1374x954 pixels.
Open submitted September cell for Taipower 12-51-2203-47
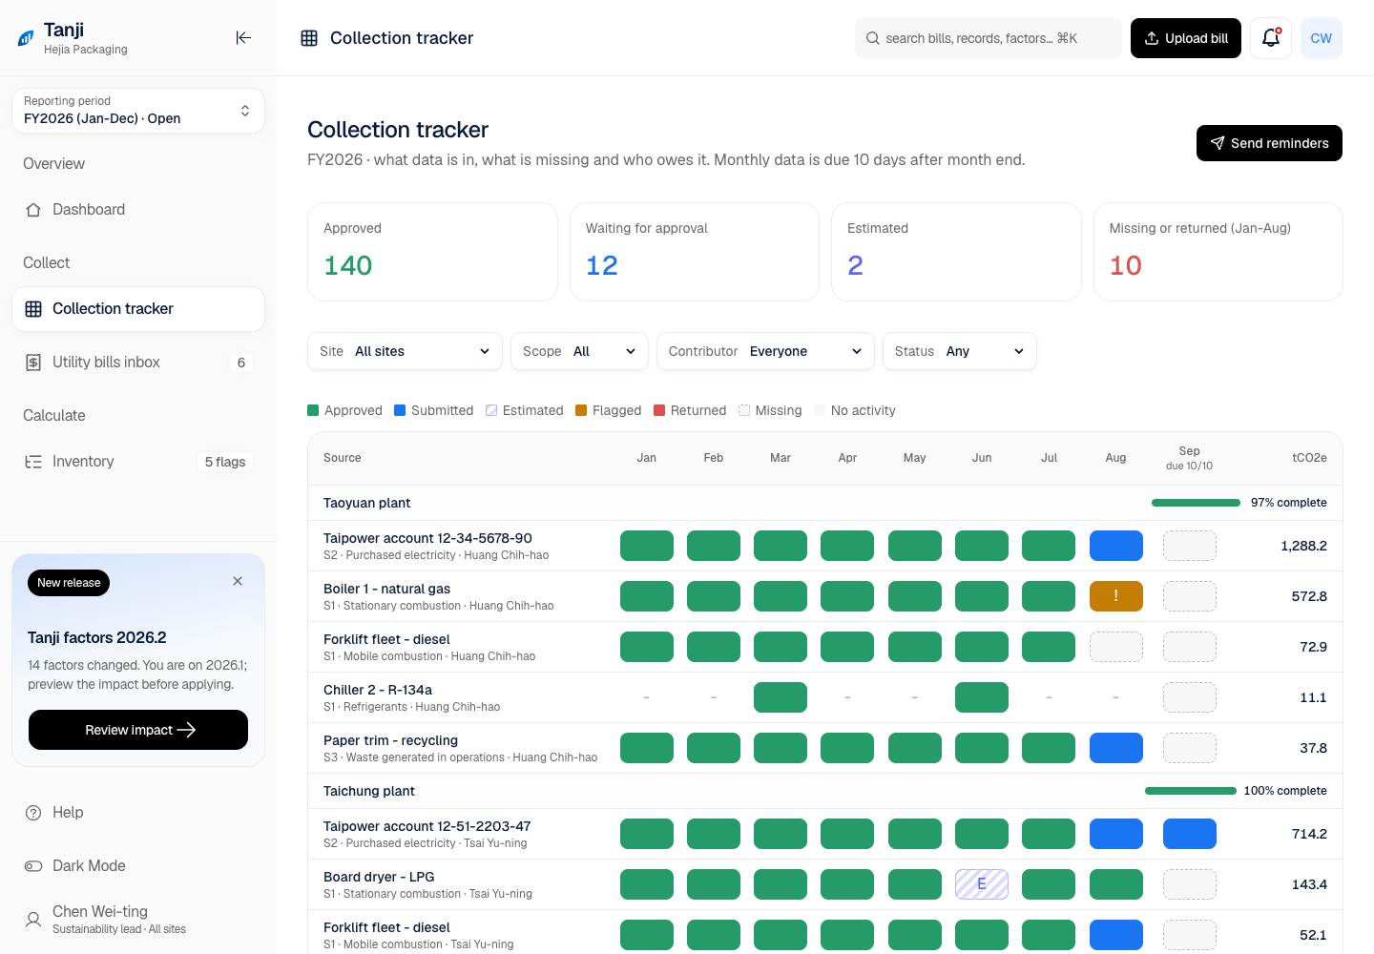[1190, 834]
